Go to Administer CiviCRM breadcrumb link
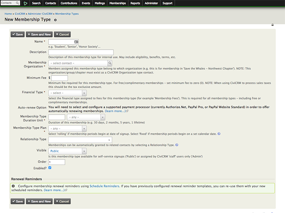 coord(40,14)
